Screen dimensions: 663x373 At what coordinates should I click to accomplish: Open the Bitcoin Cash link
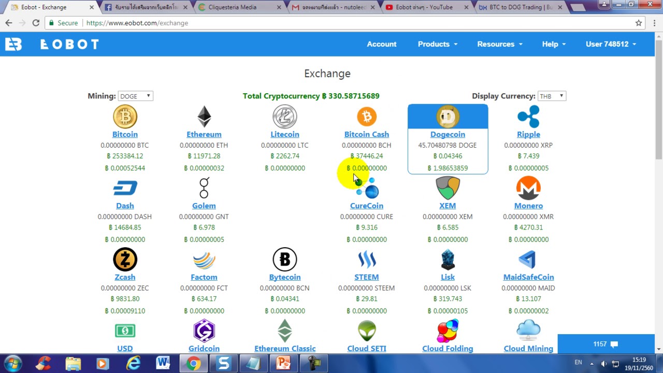point(367,134)
